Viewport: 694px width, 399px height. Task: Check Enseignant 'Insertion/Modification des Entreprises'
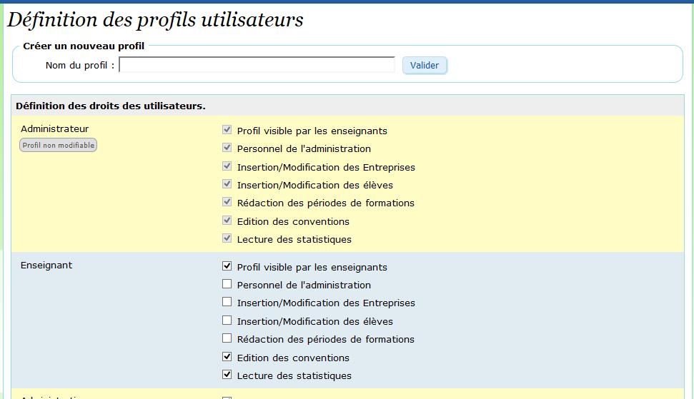[227, 302]
